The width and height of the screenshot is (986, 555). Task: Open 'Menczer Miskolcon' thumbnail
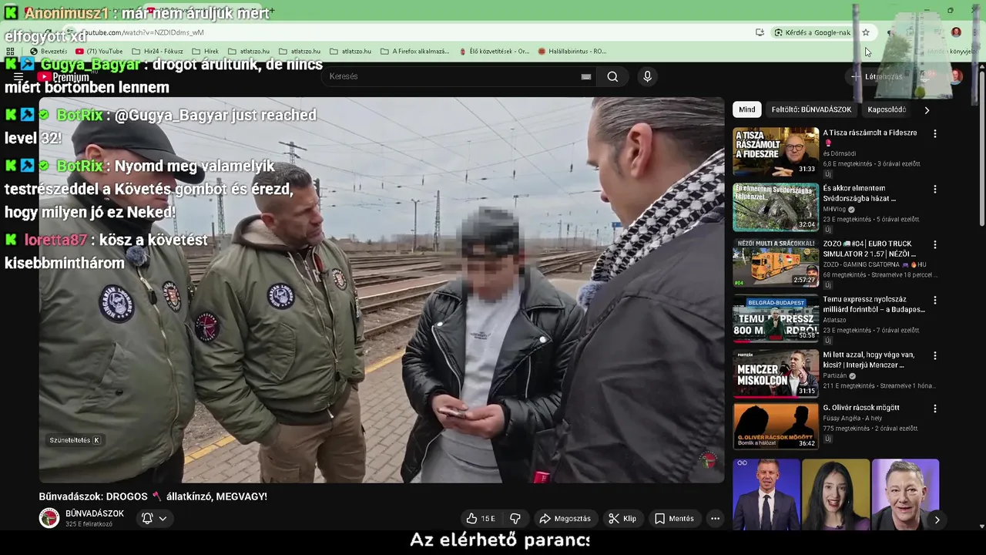click(x=776, y=374)
